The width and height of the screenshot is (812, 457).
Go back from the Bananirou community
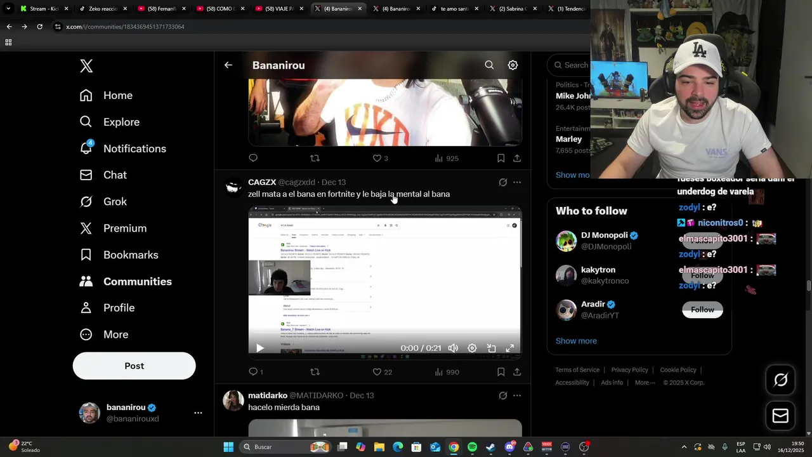(x=228, y=65)
